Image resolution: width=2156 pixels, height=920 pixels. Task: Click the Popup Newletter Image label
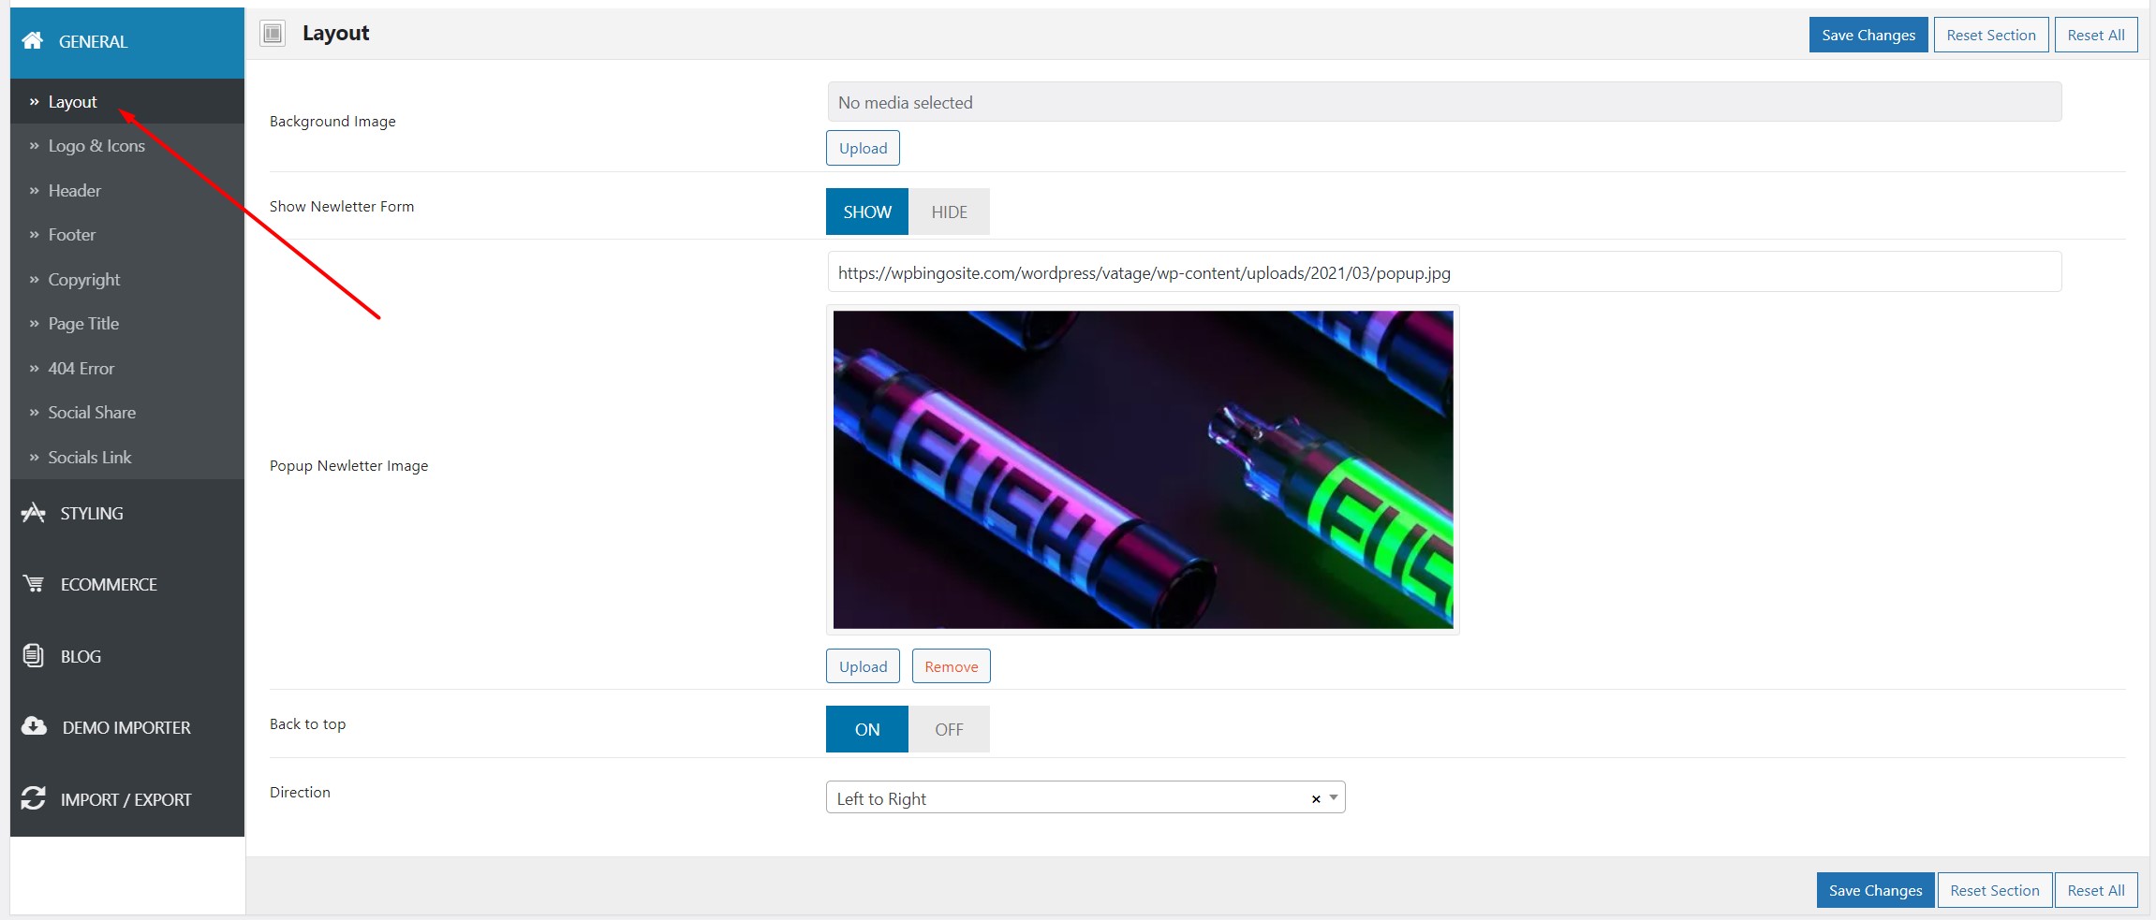[348, 466]
